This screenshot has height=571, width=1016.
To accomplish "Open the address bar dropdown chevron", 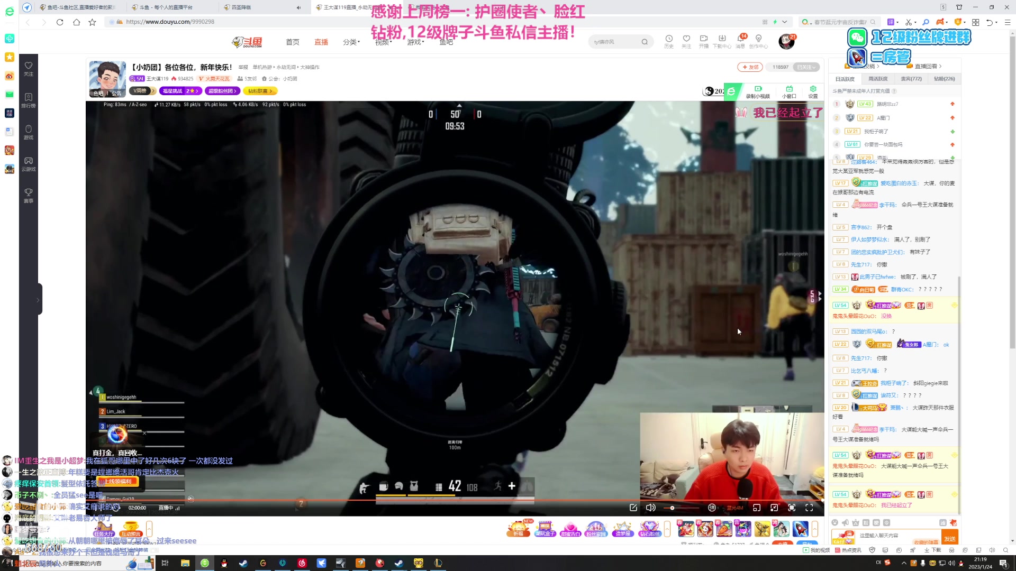I will [x=785, y=22].
